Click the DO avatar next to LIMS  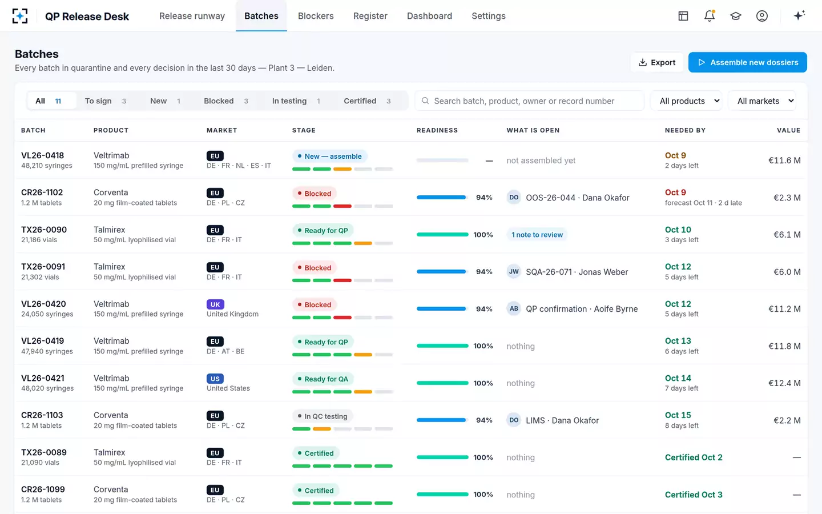coord(514,420)
